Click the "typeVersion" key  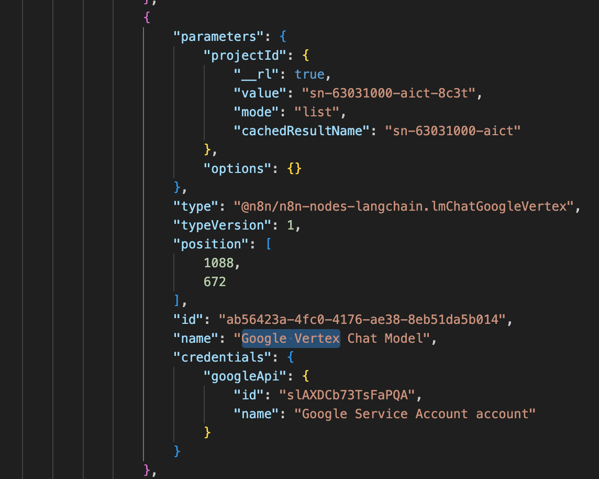click(222, 225)
